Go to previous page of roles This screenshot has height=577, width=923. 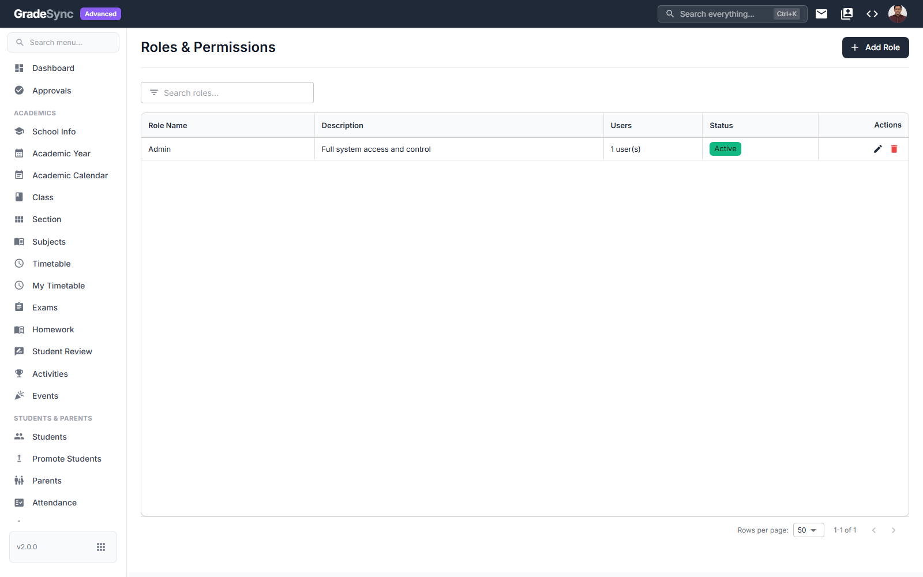874,530
